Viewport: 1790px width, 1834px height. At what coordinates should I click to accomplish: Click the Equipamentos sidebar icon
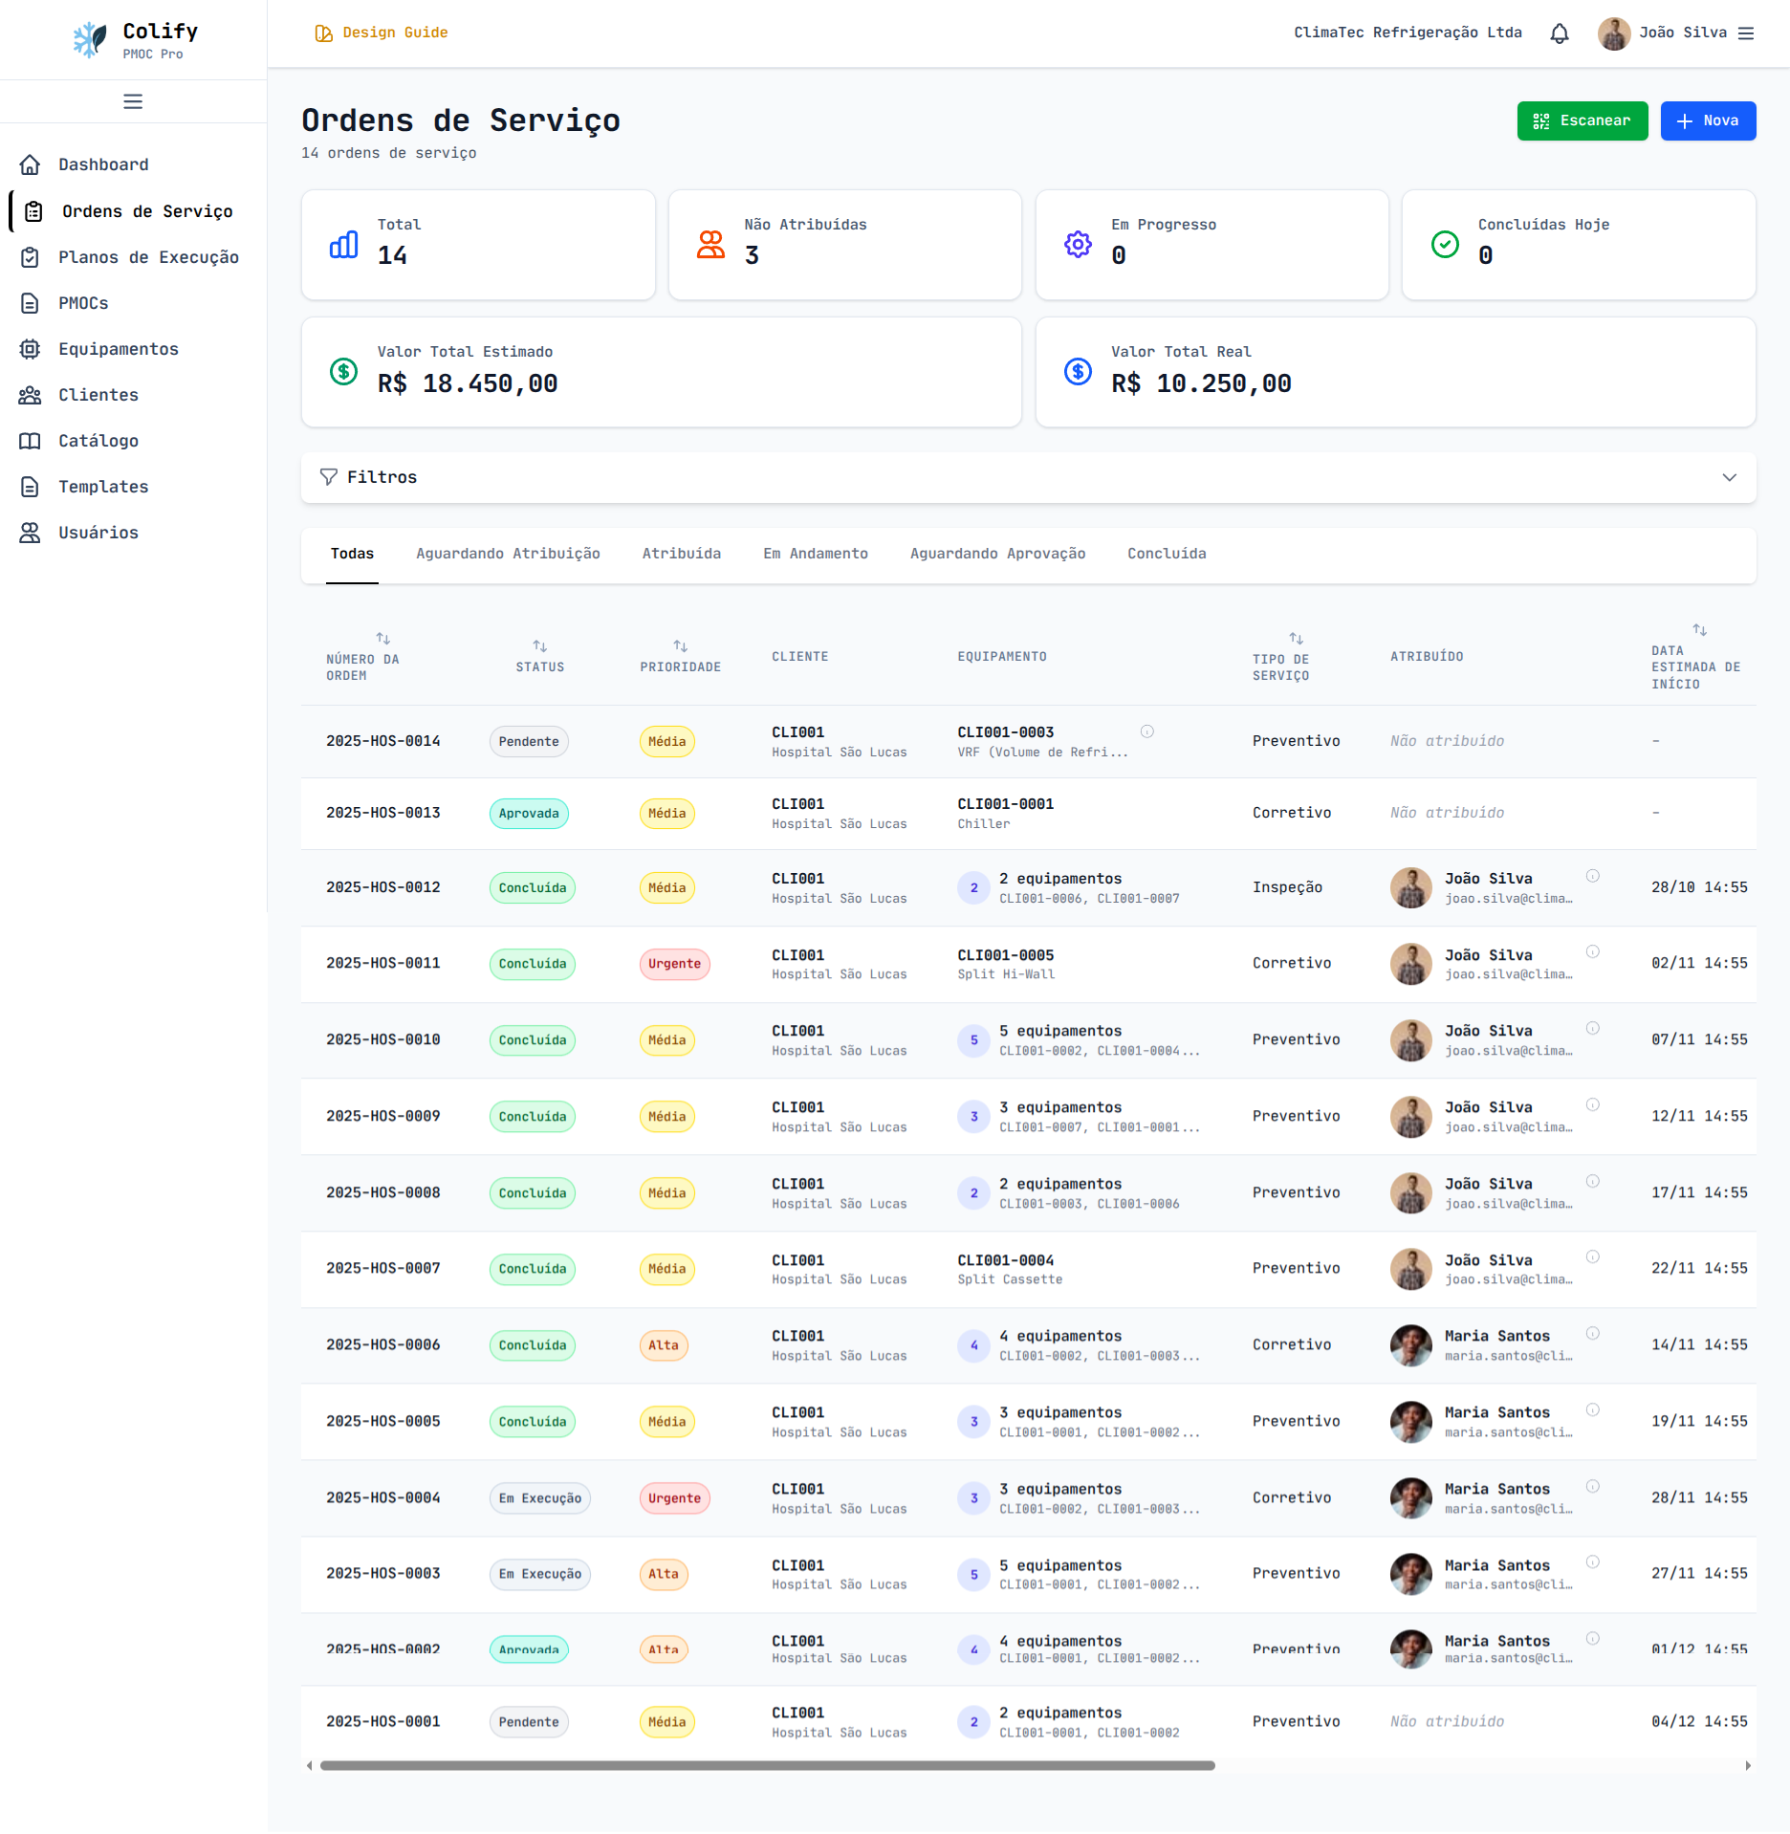31,349
